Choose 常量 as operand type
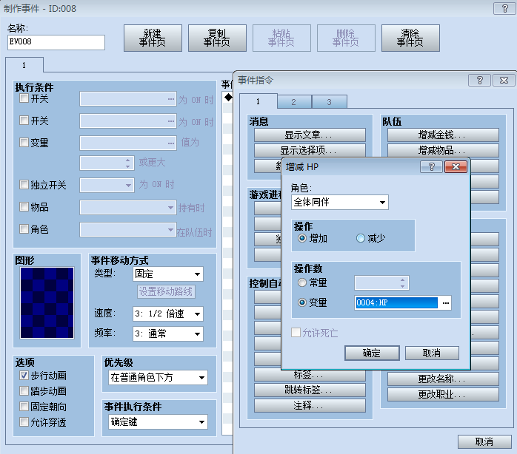The width and height of the screenshot is (517, 454). [x=301, y=282]
